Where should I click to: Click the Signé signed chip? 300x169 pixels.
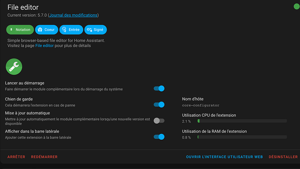point(96,30)
